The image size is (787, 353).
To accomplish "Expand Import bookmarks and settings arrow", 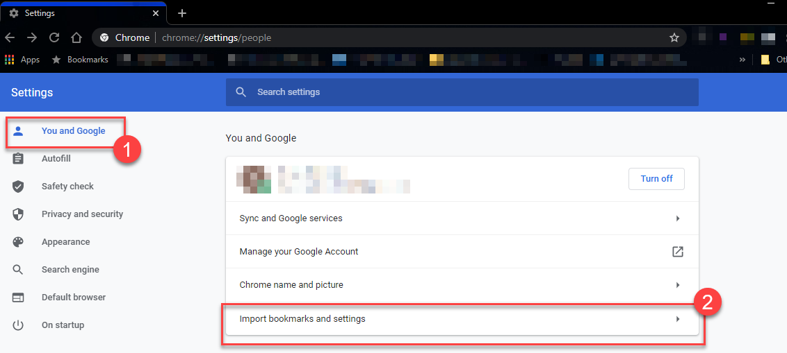I will [678, 318].
